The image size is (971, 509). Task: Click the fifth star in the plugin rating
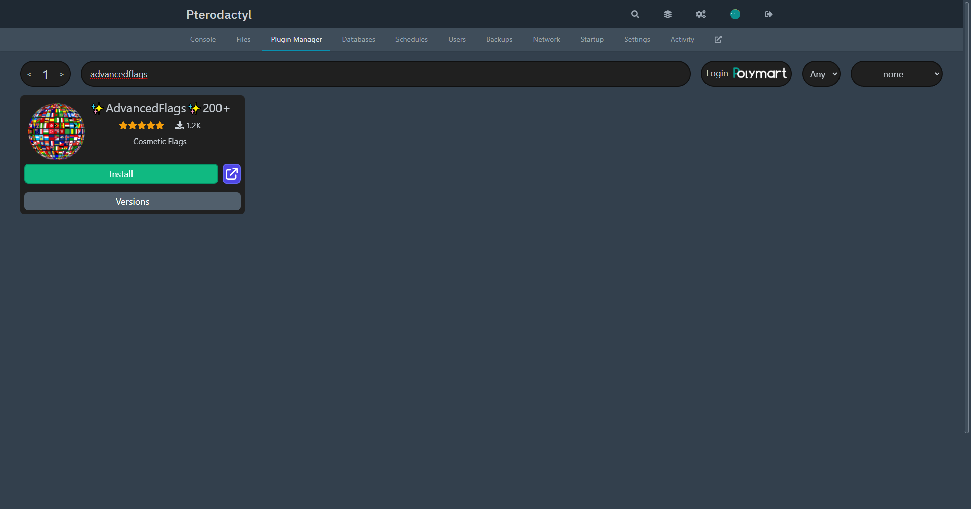pos(160,125)
